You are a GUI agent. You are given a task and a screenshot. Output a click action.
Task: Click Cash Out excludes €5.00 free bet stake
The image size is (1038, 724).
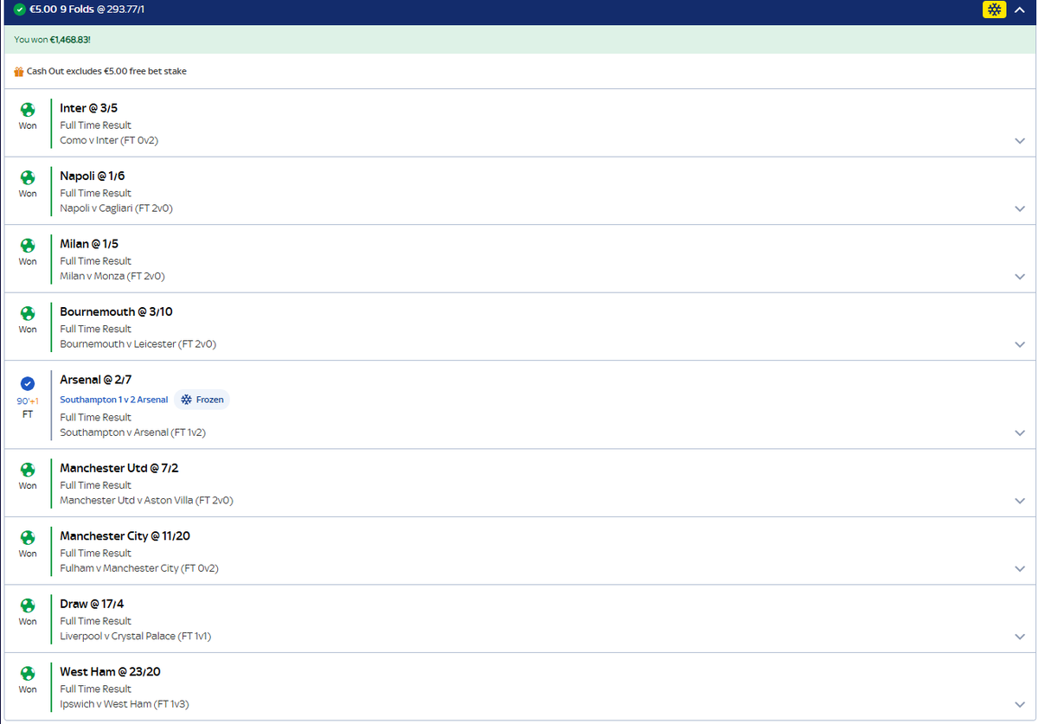(x=106, y=71)
